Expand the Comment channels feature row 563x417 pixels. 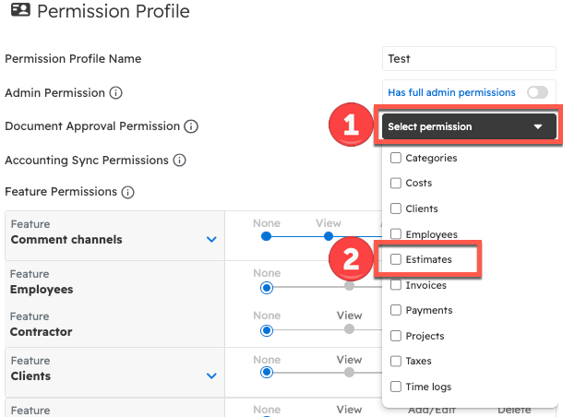click(211, 240)
